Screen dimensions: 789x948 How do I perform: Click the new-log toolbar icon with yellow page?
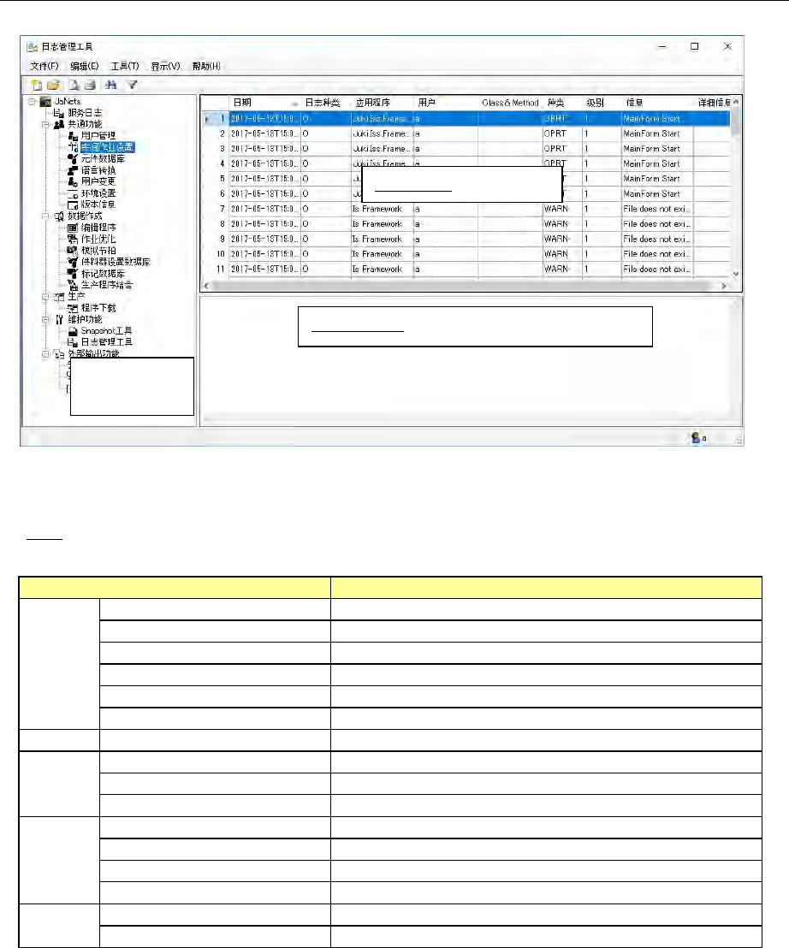click(x=37, y=86)
